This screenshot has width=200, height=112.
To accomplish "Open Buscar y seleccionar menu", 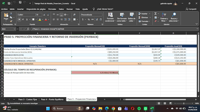I will click(174, 17).
